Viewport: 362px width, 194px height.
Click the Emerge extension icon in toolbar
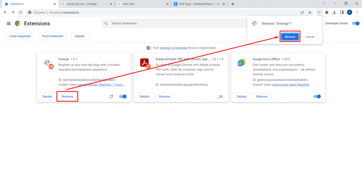coord(319,12)
